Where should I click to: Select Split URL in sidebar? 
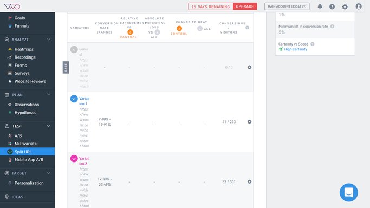[28, 152]
